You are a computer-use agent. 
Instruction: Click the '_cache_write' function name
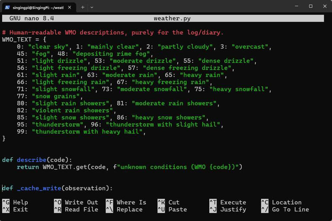39,188
